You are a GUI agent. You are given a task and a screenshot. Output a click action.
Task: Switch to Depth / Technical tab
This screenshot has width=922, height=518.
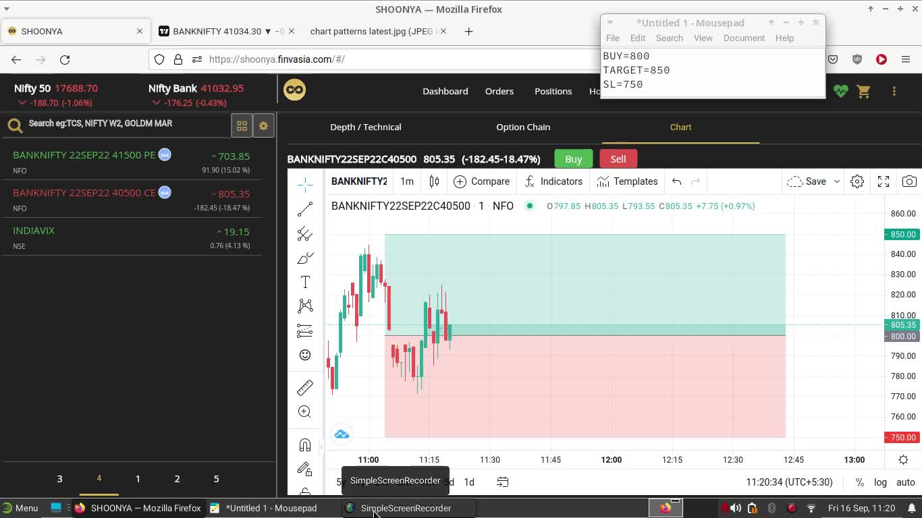click(365, 127)
